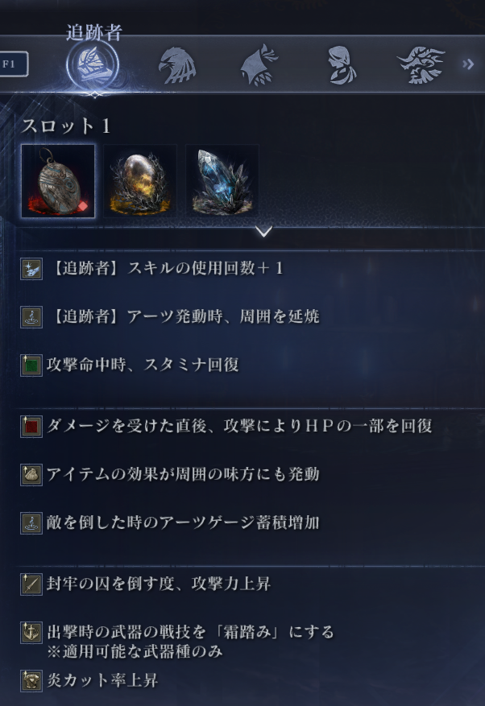Click red swatch beside ダメージを受けた直後 effect
This screenshot has height=706, width=485.
(x=31, y=427)
